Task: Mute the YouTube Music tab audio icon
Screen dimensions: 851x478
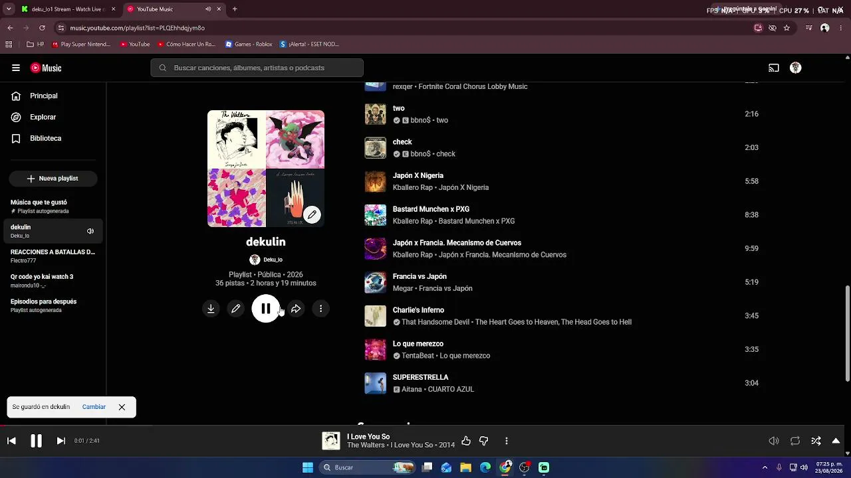Action: tap(208, 9)
